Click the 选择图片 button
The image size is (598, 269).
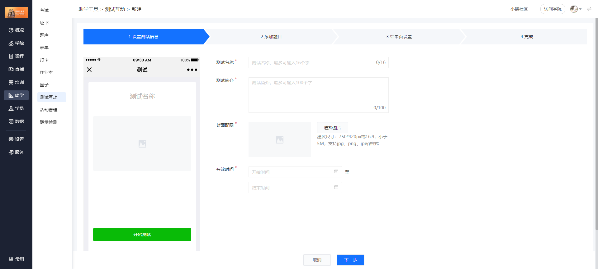coord(332,128)
